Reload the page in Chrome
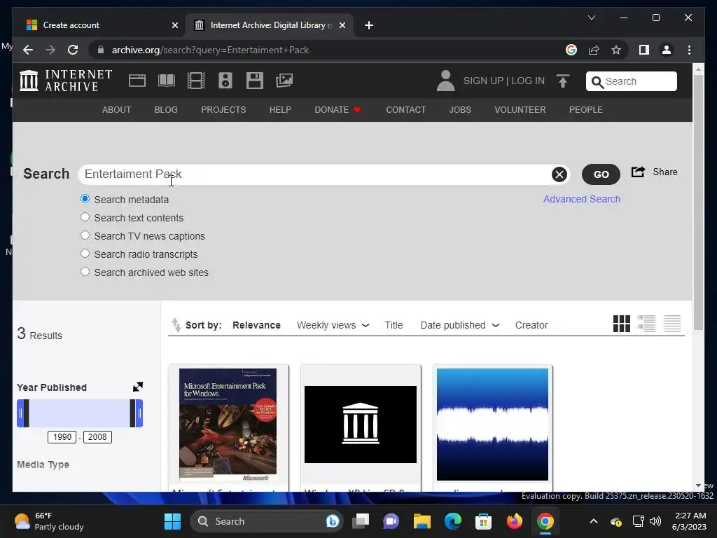Screen dimensions: 717x538 point(73,50)
